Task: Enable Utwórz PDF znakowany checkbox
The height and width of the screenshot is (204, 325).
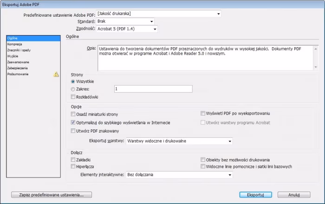Action: [73, 131]
